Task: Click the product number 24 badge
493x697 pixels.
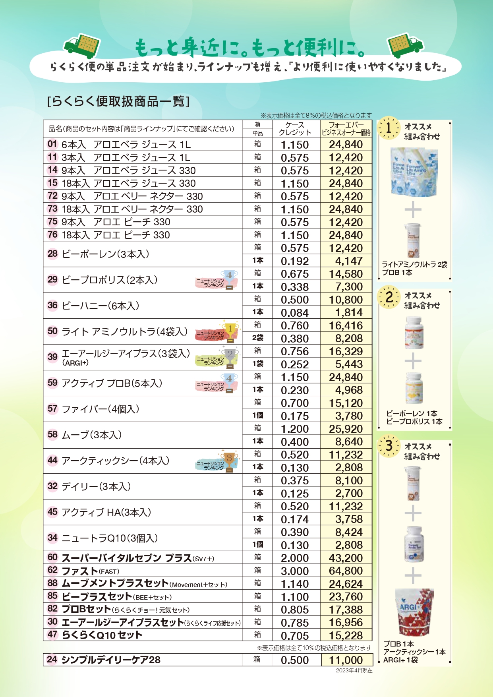Action: point(52,659)
